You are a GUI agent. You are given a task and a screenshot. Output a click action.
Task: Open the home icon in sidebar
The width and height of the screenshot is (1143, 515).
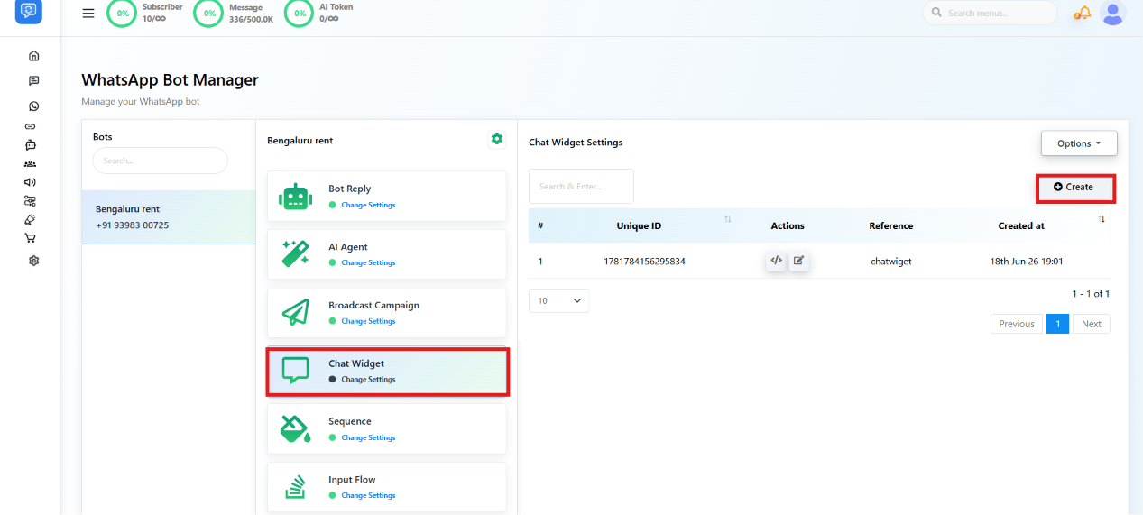34,56
